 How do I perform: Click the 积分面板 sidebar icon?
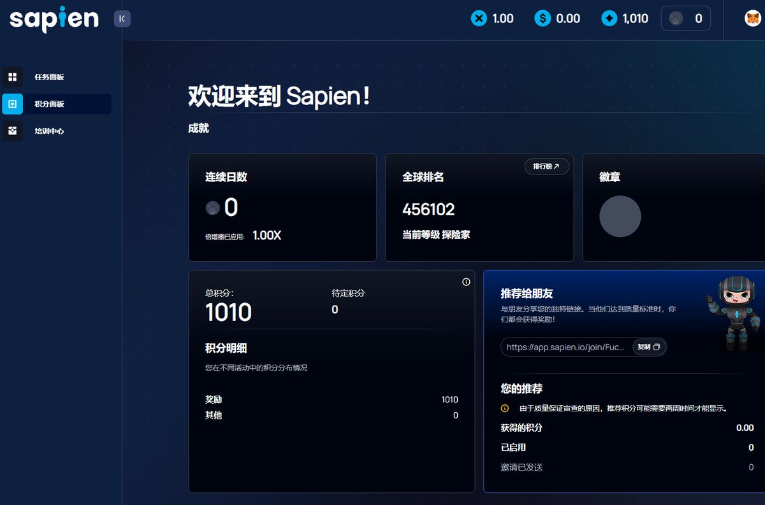point(13,104)
